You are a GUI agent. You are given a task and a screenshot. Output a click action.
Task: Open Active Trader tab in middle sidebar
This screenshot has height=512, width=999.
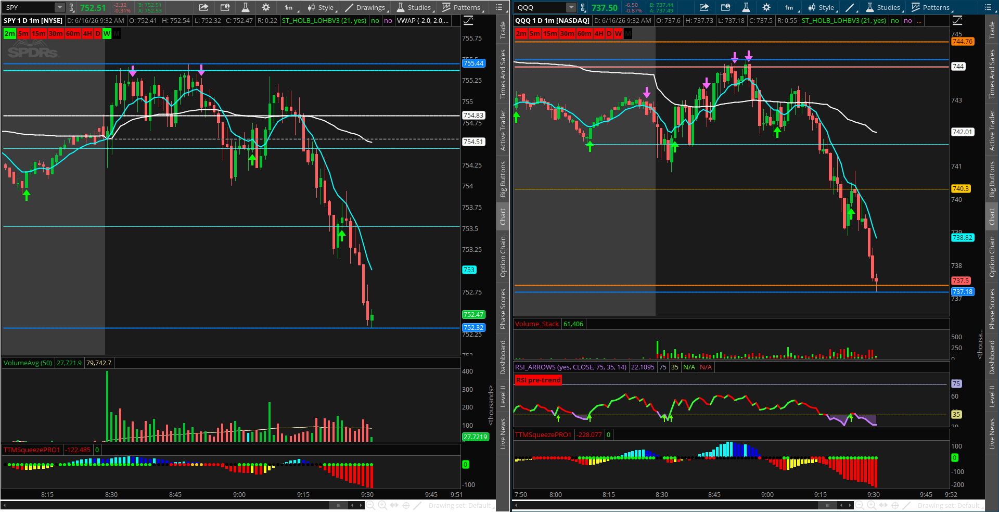coord(503,131)
